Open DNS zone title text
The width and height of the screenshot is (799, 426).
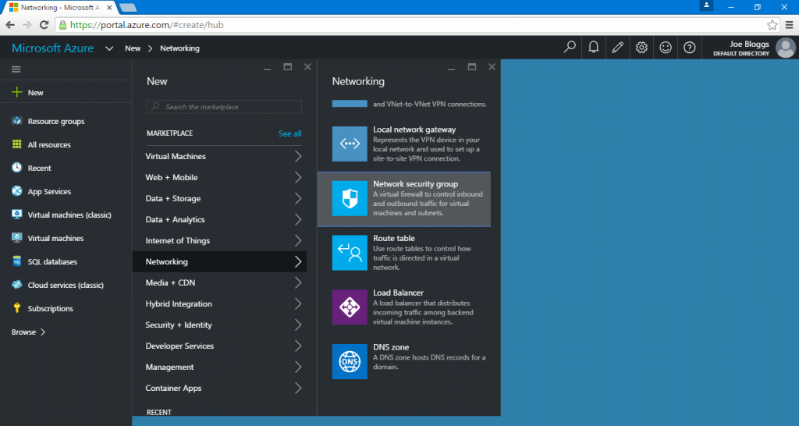[x=391, y=347]
